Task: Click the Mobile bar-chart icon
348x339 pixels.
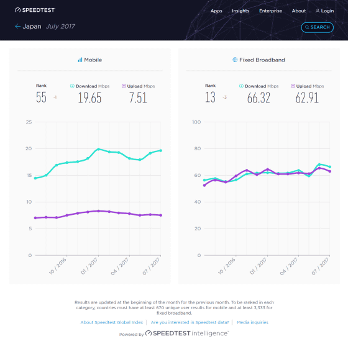Action: pyautogui.click(x=80, y=60)
